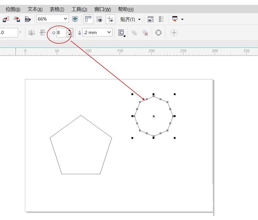
Task: Click the selected polygon's center X marker
Action: click(154, 116)
